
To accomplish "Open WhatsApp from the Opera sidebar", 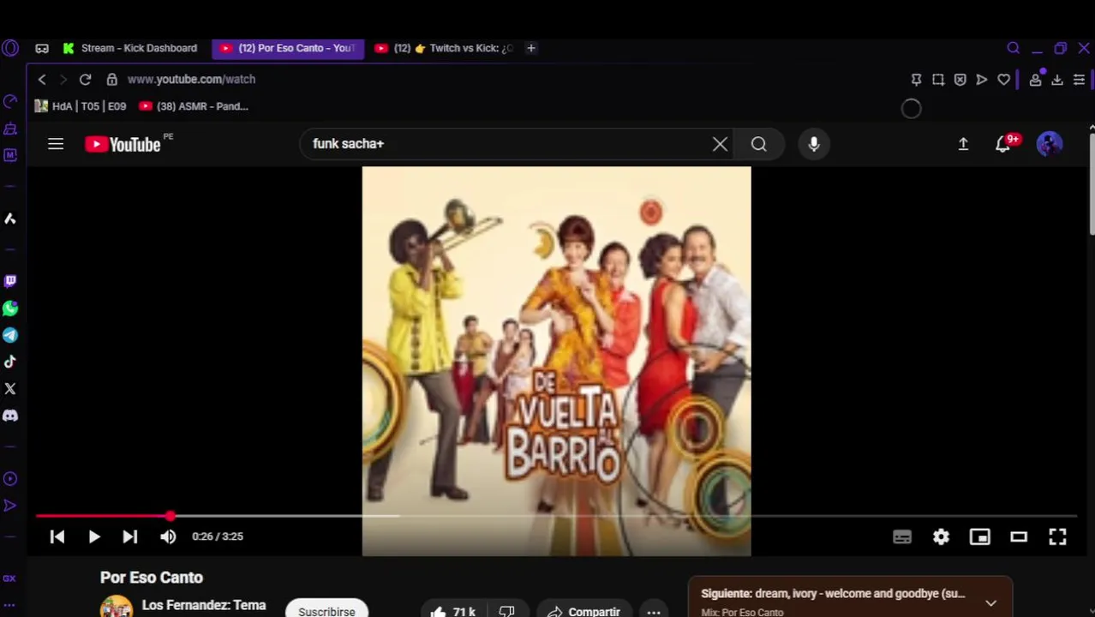I will (10, 308).
